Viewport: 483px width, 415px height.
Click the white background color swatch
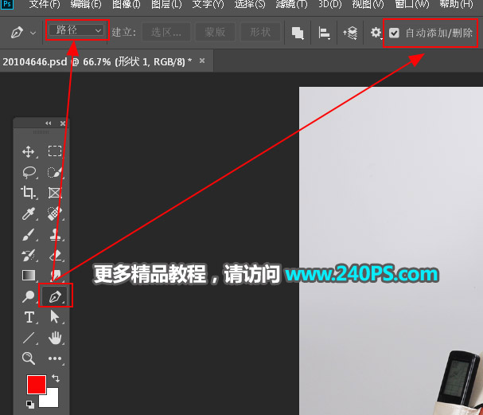point(51,400)
